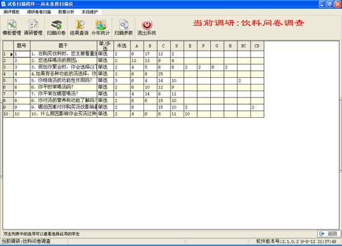Click the app icon in title bar
This screenshot has height=246, width=342.
(3, 4)
